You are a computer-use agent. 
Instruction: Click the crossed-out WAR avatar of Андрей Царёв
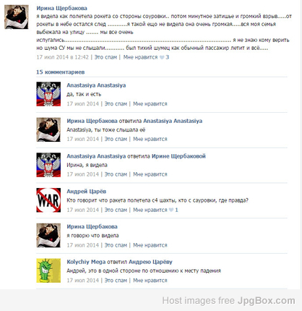pyautogui.click(x=48, y=200)
